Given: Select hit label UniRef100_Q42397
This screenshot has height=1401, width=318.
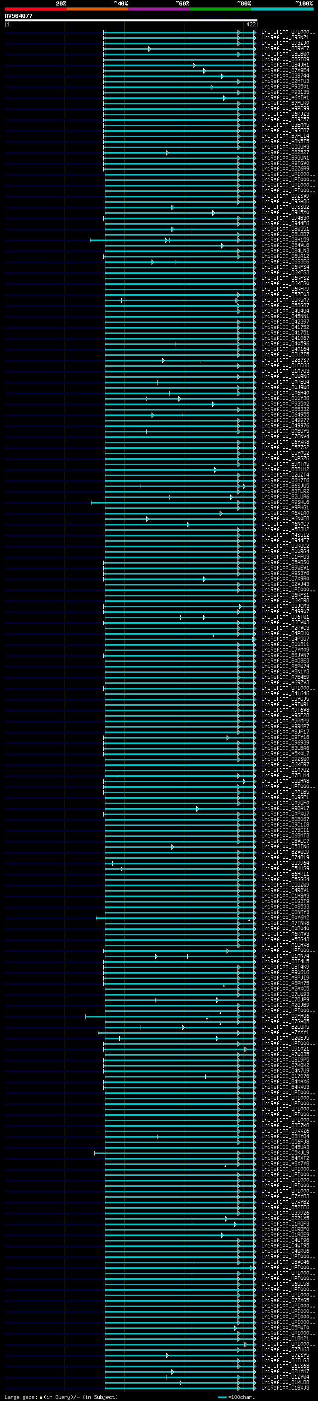Looking at the screenshot, I should click(285, 322).
